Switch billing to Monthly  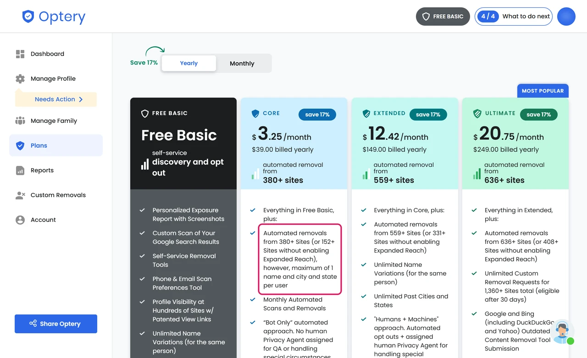click(x=242, y=64)
